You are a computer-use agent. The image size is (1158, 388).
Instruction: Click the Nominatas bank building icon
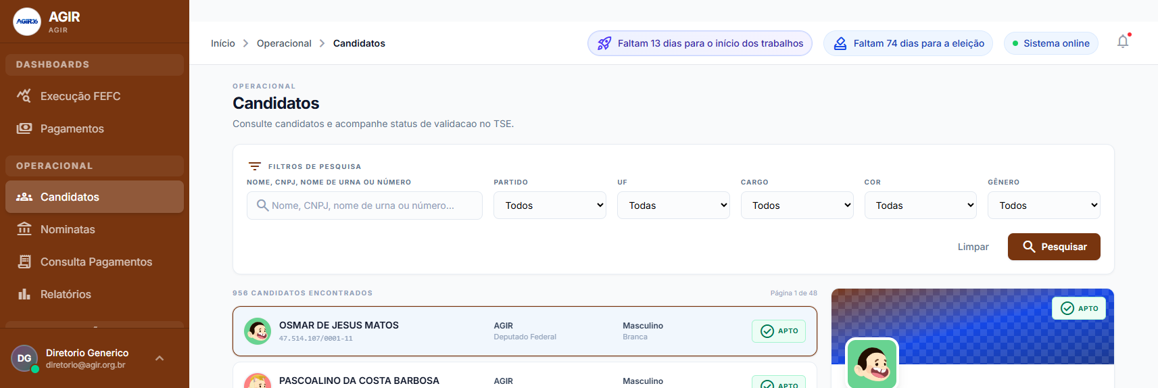click(x=24, y=229)
